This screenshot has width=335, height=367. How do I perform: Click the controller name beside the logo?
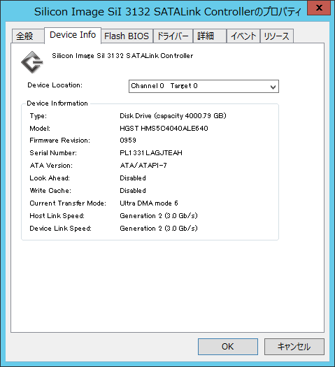(122, 56)
